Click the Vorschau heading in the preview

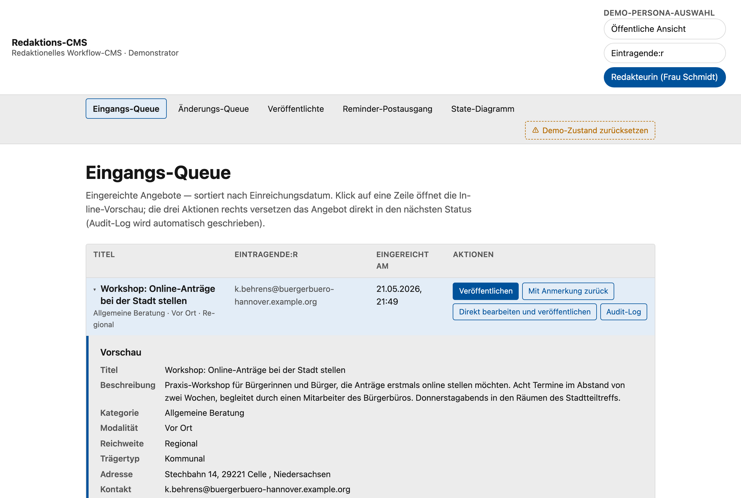pos(121,352)
